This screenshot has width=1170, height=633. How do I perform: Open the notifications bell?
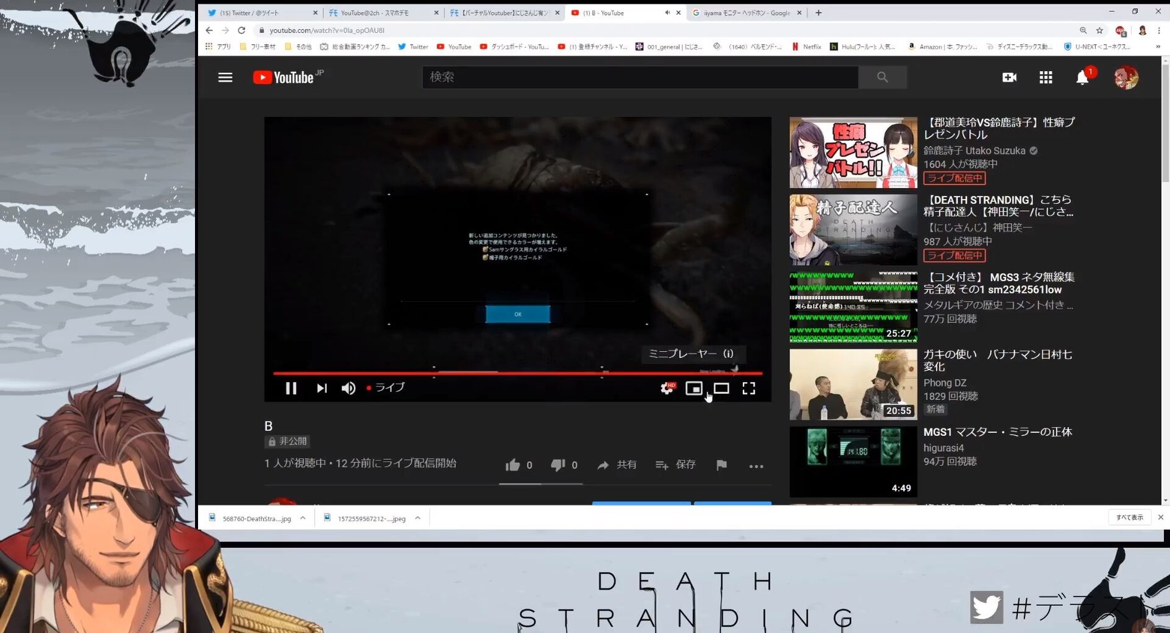(x=1082, y=77)
